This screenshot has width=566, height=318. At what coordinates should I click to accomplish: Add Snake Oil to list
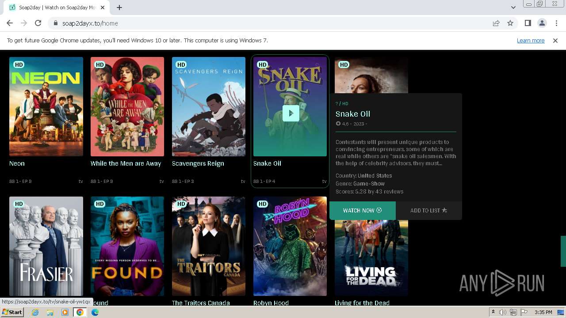[x=429, y=210]
